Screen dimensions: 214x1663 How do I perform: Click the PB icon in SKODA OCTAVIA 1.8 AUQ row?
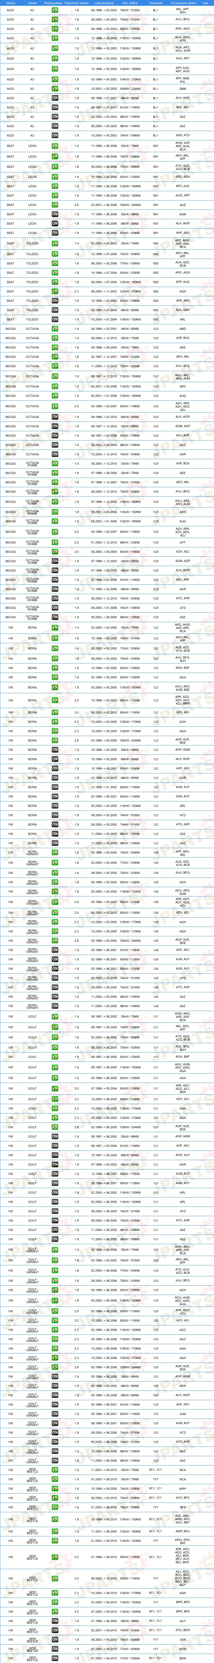click(55, 396)
